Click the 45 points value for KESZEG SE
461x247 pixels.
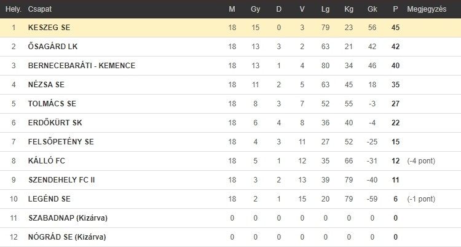click(395, 28)
